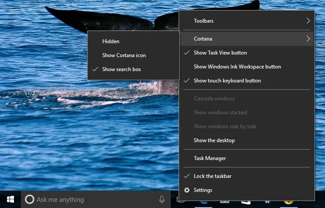Click the Cortana circle icon
Image resolution: width=325 pixels, height=208 pixels.
point(30,200)
